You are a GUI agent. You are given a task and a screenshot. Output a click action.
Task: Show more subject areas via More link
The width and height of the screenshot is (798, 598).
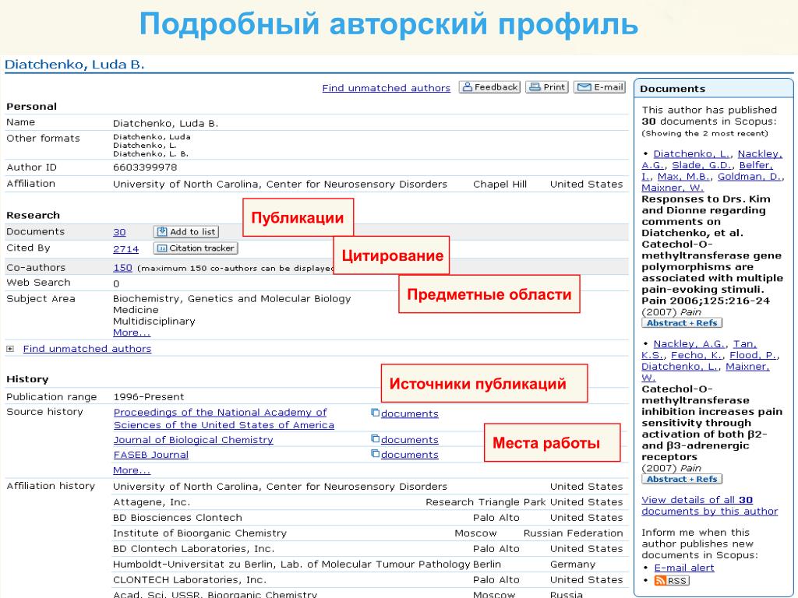[x=132, y=332]
